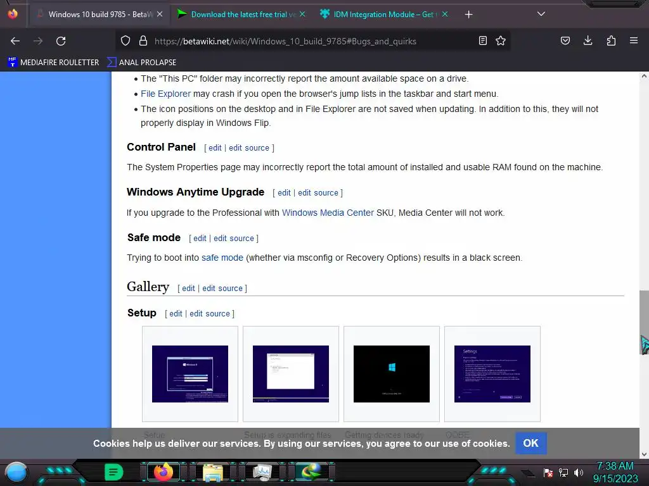Reload the current page
Screen dimensions: 649x486
pos(61,41)
